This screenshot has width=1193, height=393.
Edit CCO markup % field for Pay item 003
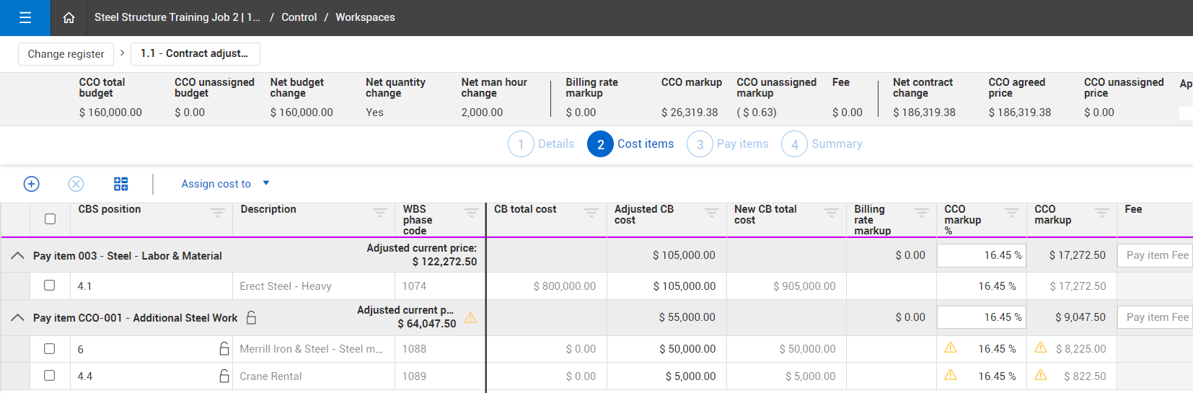click(x=981, y=255)
